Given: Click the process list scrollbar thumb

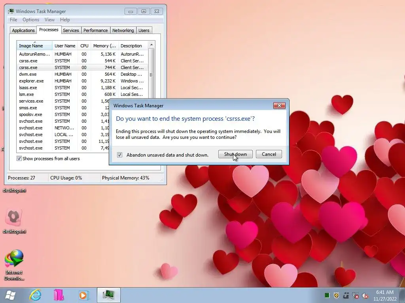Looking at the screenshot, I should click(x=151, y=75).
